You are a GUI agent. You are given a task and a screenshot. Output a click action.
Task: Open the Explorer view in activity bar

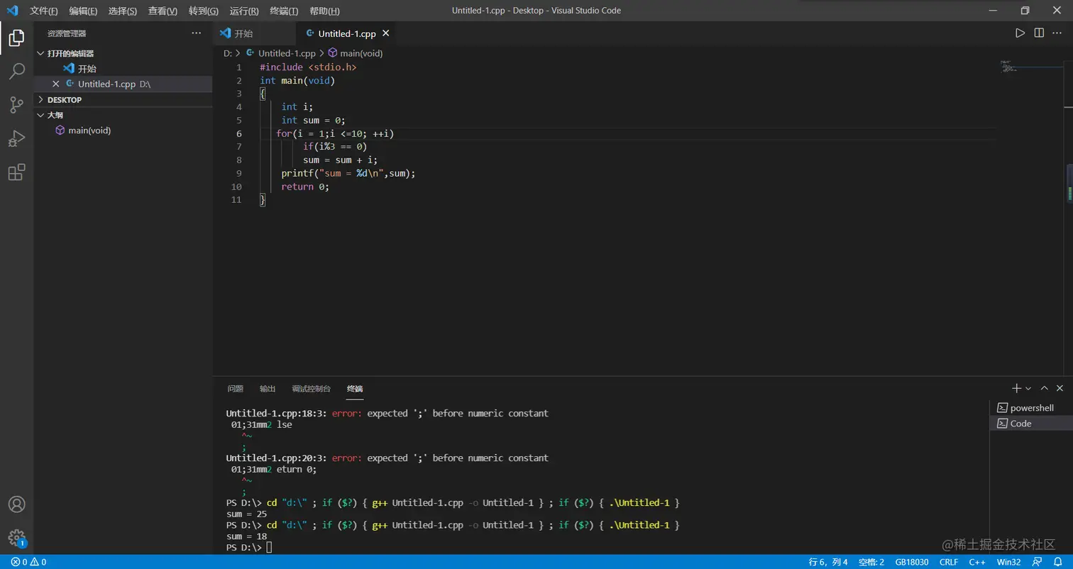[16, 38]
